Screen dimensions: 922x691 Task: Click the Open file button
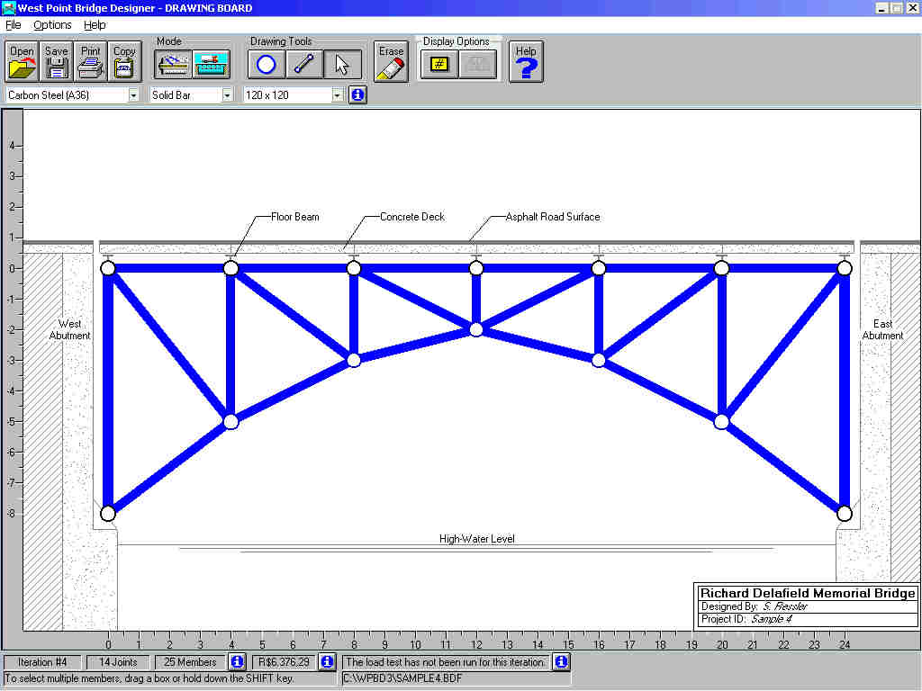click(22, 62)
